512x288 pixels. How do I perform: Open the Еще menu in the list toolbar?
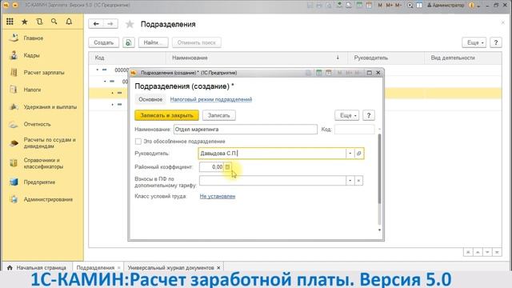474,42
